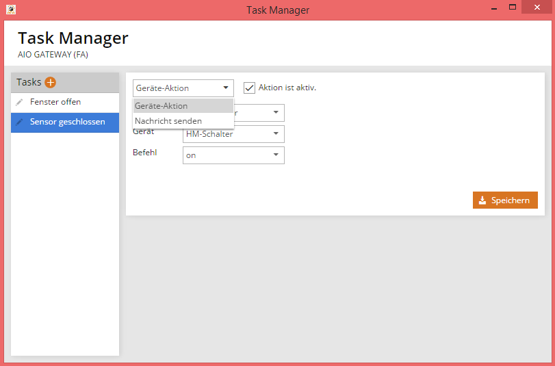Click the app icon in the title bar
This screenshot has width=555, height=366.
coord(10,10)
